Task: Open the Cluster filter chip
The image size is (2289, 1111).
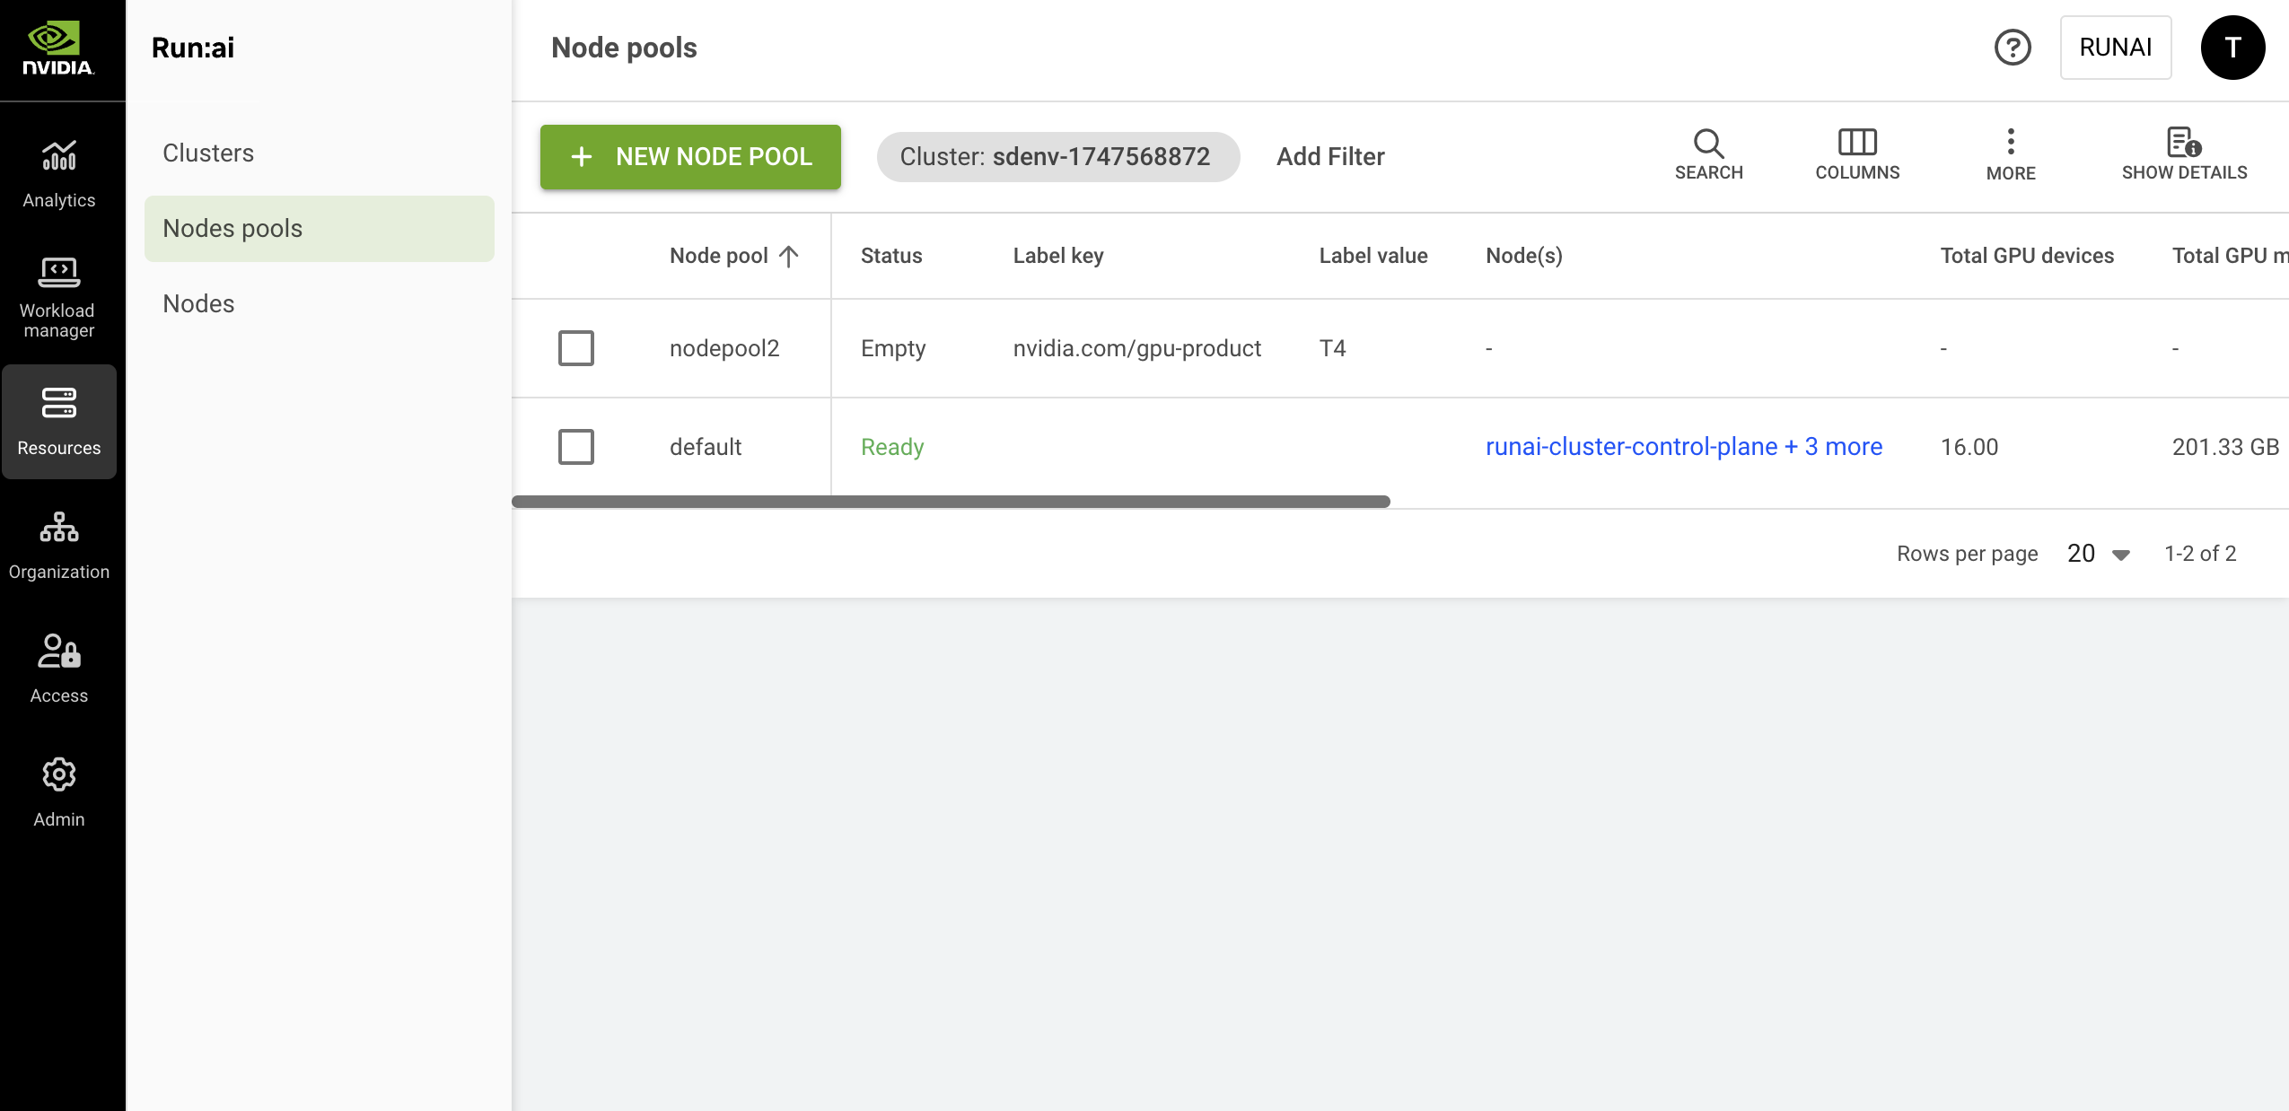Action: 1057,157
